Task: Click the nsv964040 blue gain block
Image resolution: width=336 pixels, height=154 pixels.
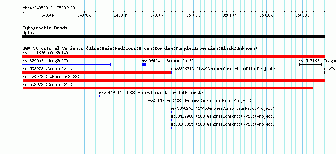Action: pyautogui.click(x=144, y=65)
